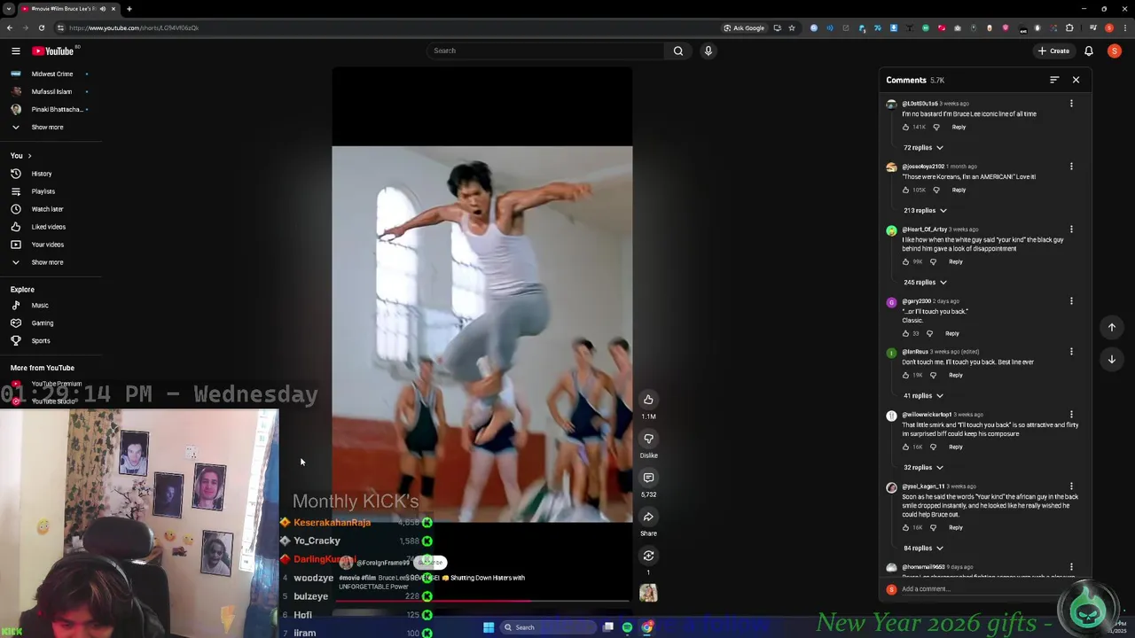Open a new browser tab
The height and width of the screenshot is (638, 1135).
[x=129, y=9]
